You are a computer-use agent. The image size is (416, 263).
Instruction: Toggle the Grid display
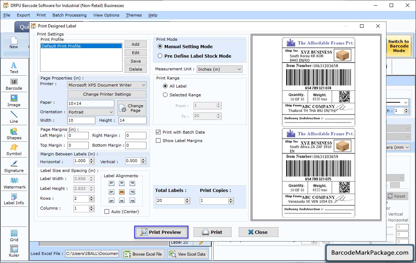(x=14, y=236)
